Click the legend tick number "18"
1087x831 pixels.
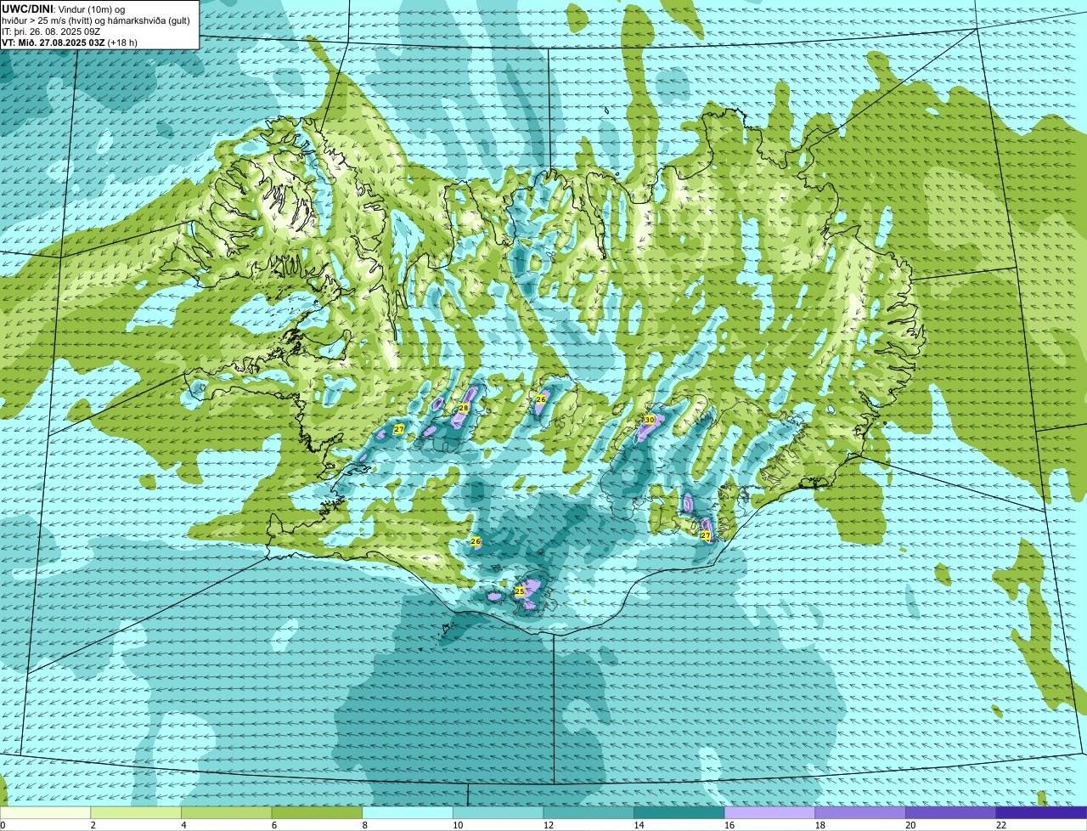pos(820,825)
